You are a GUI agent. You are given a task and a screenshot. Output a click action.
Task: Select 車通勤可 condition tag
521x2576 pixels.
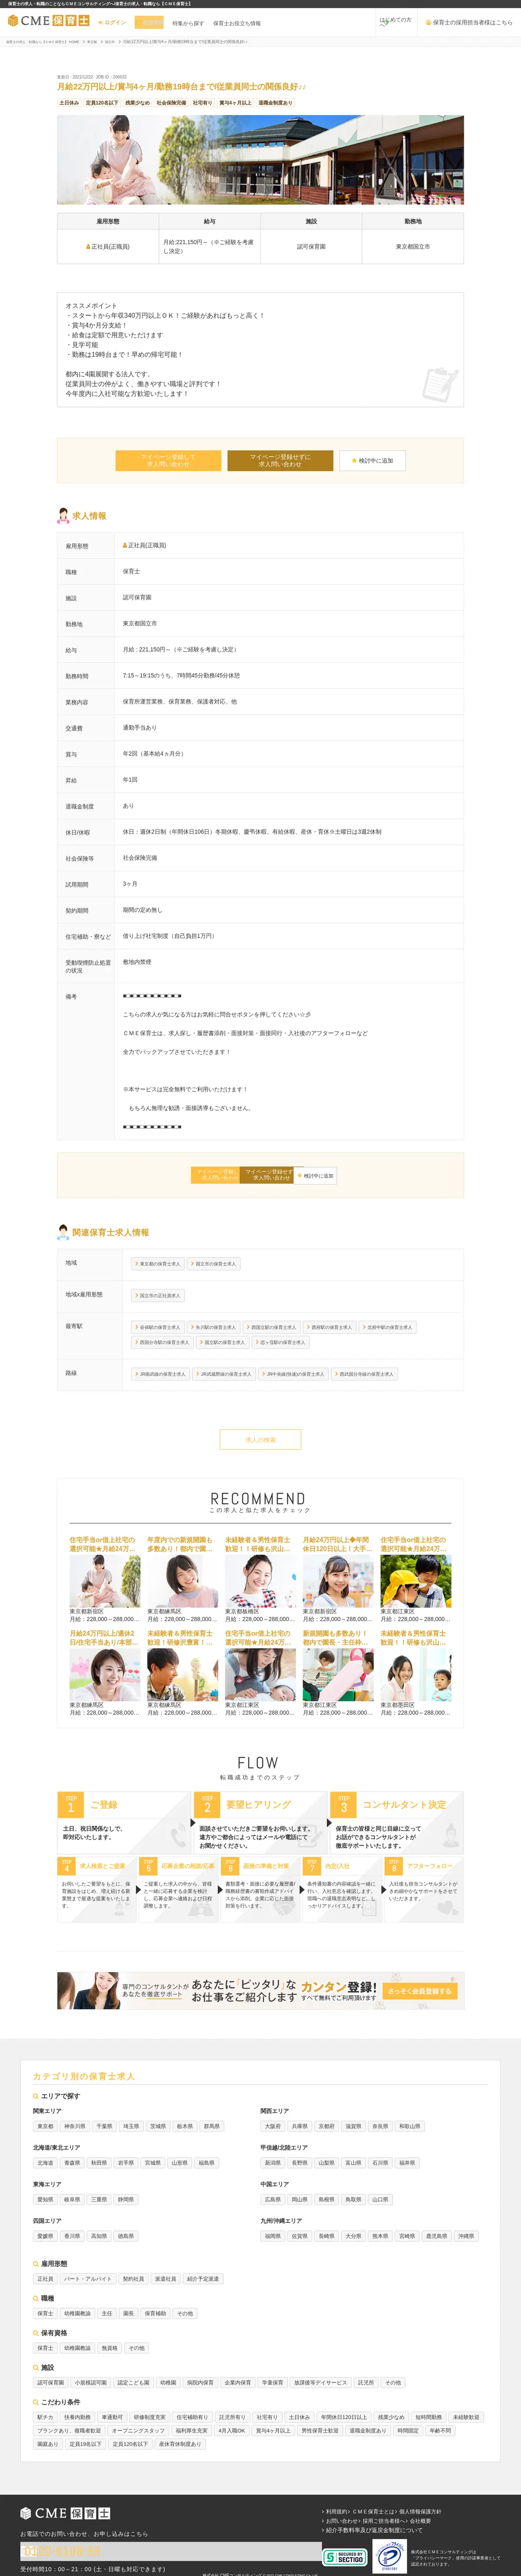(112, 2417)
